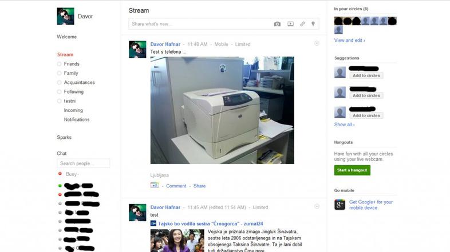
Task: Start a hangout
Action: click(x=352, y=170)
